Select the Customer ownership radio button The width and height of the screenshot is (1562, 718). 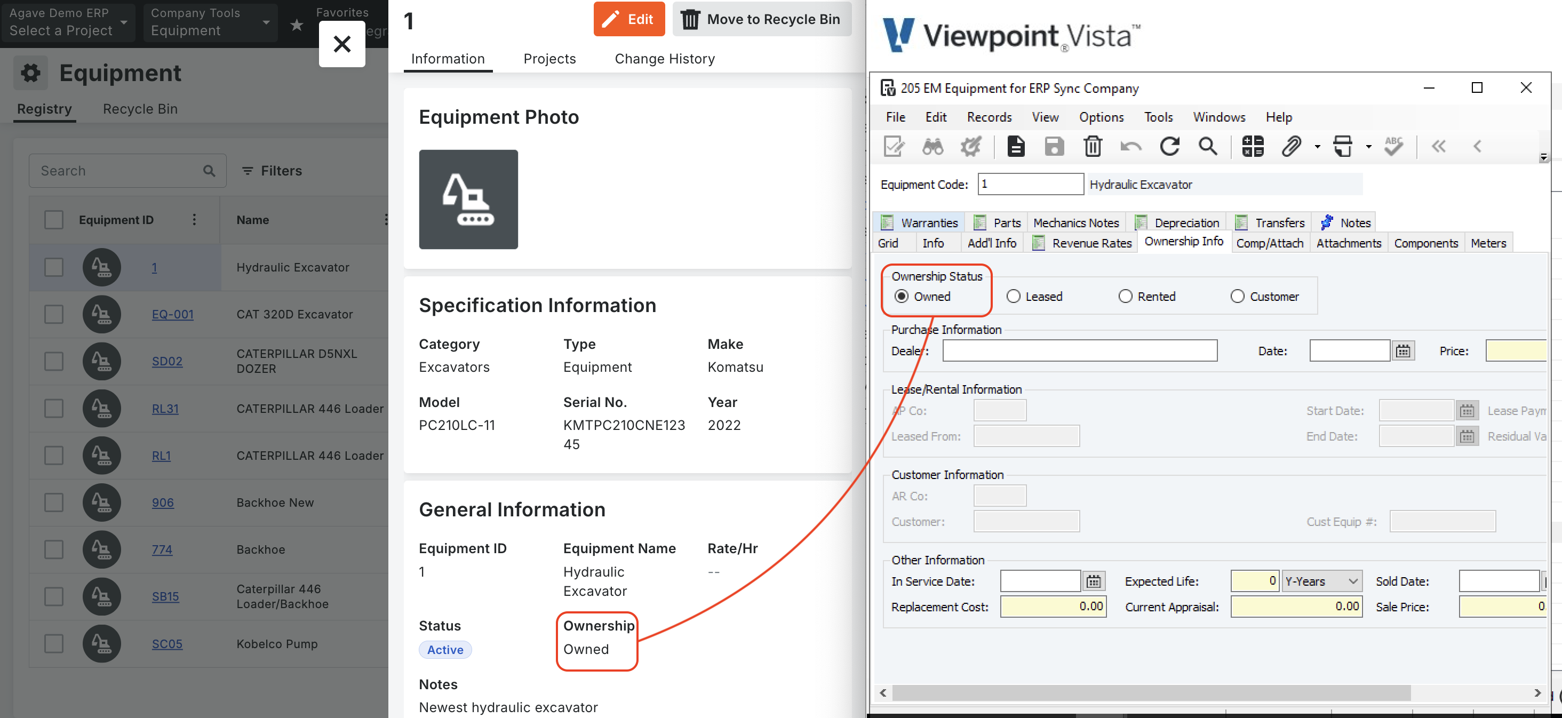[1237, 296]
